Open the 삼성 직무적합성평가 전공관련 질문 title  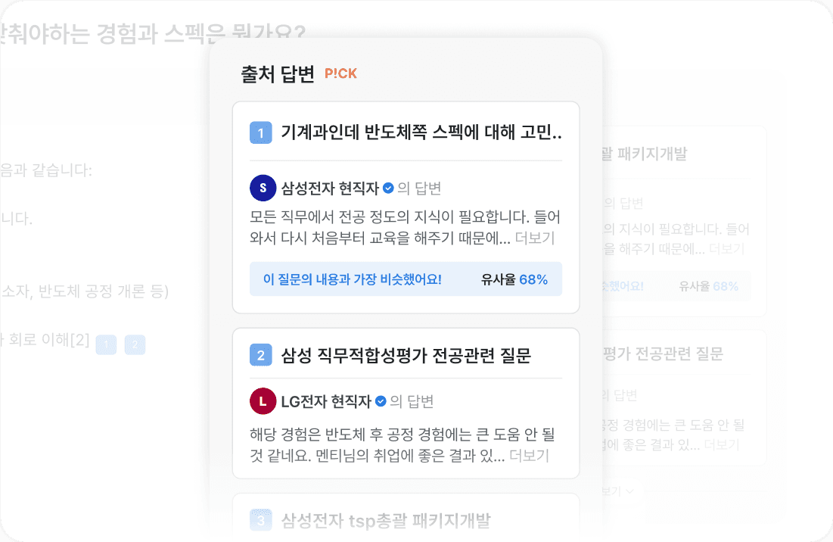coord(406,355)
